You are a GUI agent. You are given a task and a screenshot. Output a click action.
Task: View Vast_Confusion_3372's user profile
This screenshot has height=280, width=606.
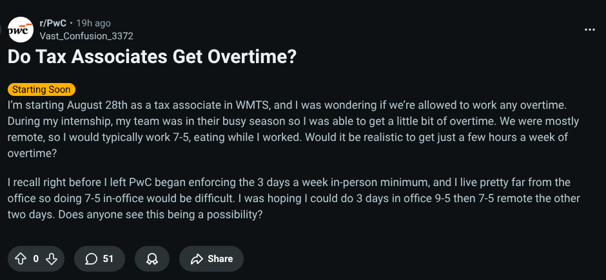click(86, 36)
